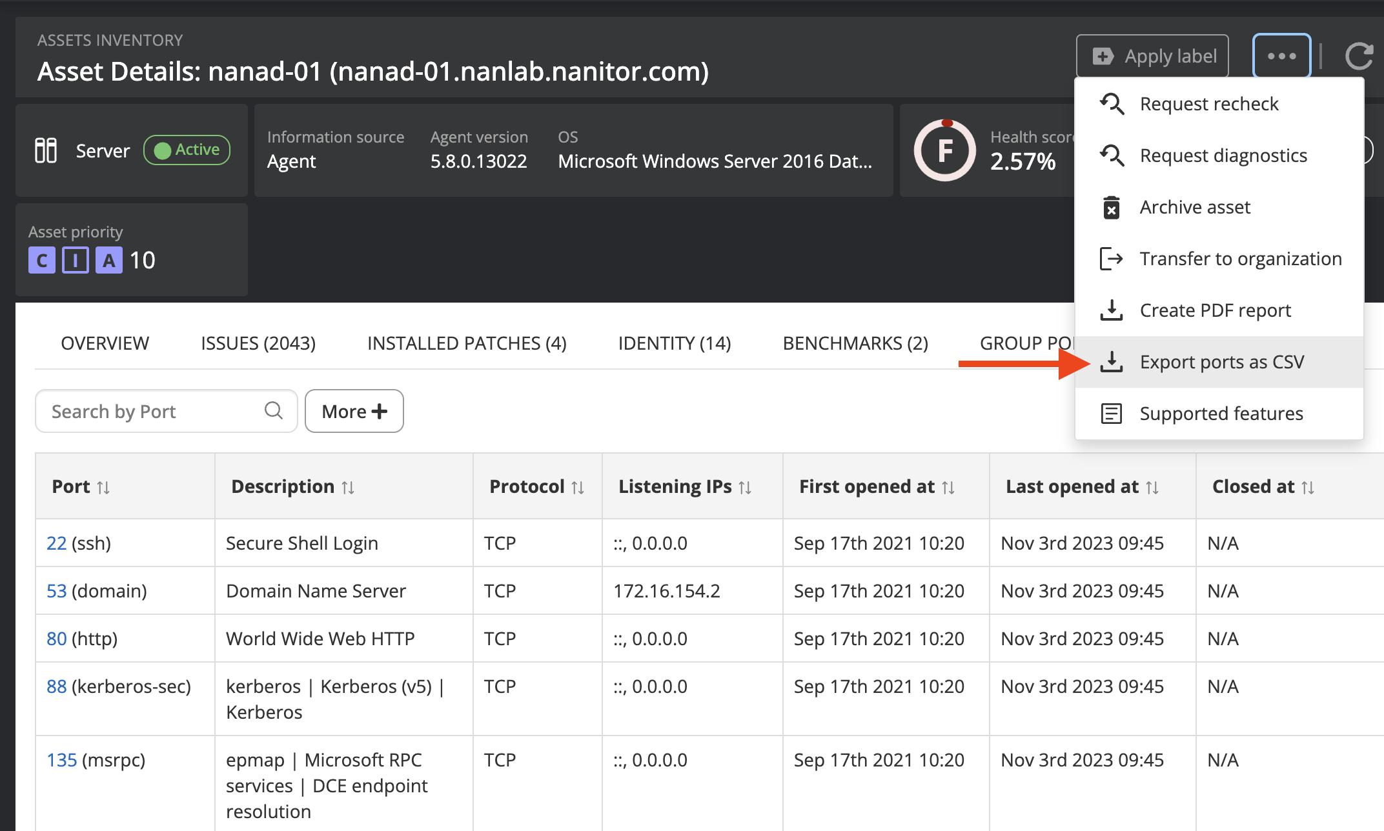This screenshot has width=1384, height=831.
Task: Click Transfer to organization menu entry
Action: tap(1240, 259)
